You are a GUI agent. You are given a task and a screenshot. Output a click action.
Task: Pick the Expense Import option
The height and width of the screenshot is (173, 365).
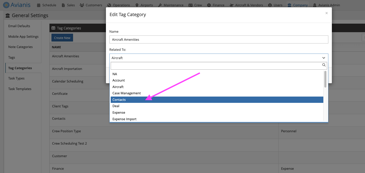124,119
